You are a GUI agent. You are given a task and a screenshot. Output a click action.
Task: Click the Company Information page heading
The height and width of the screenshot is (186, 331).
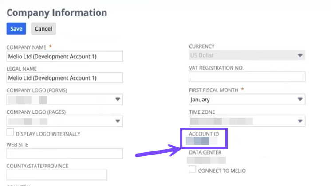57,12
